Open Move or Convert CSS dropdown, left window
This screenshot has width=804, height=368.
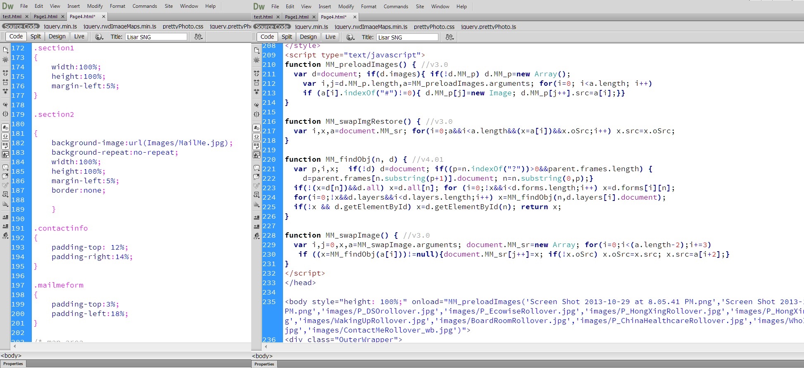pyautogui.click(x=5, y=204)
